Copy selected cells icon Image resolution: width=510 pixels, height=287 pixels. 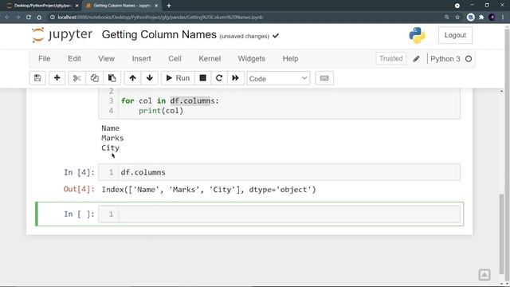tap(94, 78)
